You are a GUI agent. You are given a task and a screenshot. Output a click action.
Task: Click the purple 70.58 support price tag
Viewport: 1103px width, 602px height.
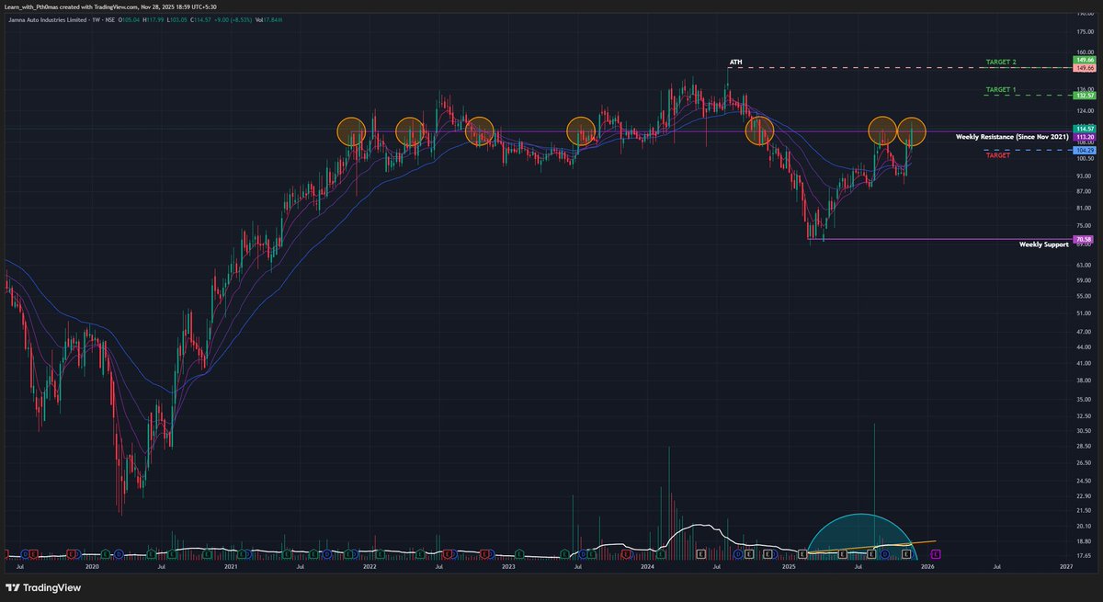tap(1085, 239)
